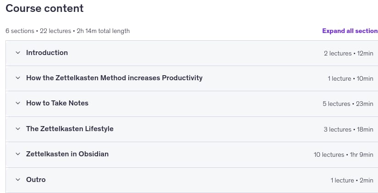Click the 1 lecture • 2min label
The width and height of the screenshot is (378, 193).
point(352,181)
